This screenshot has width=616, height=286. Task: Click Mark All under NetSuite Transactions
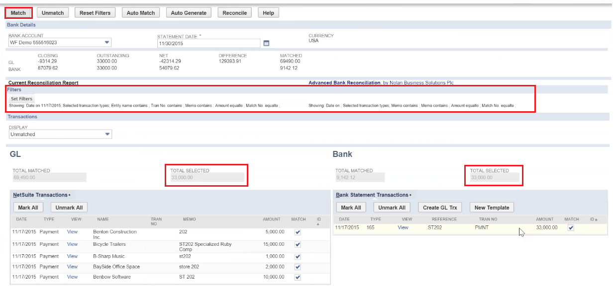pos(28,207)
